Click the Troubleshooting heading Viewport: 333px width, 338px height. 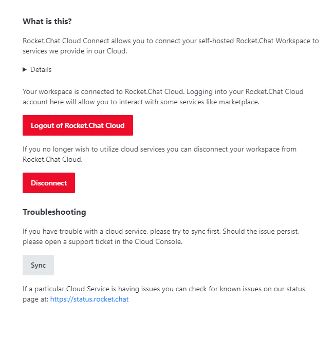[x=54, y=212]
